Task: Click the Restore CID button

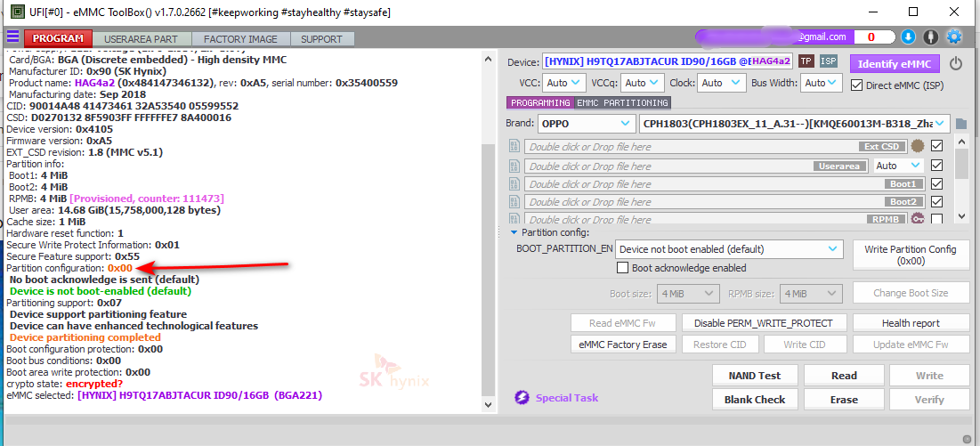Action: pos(720,345)
